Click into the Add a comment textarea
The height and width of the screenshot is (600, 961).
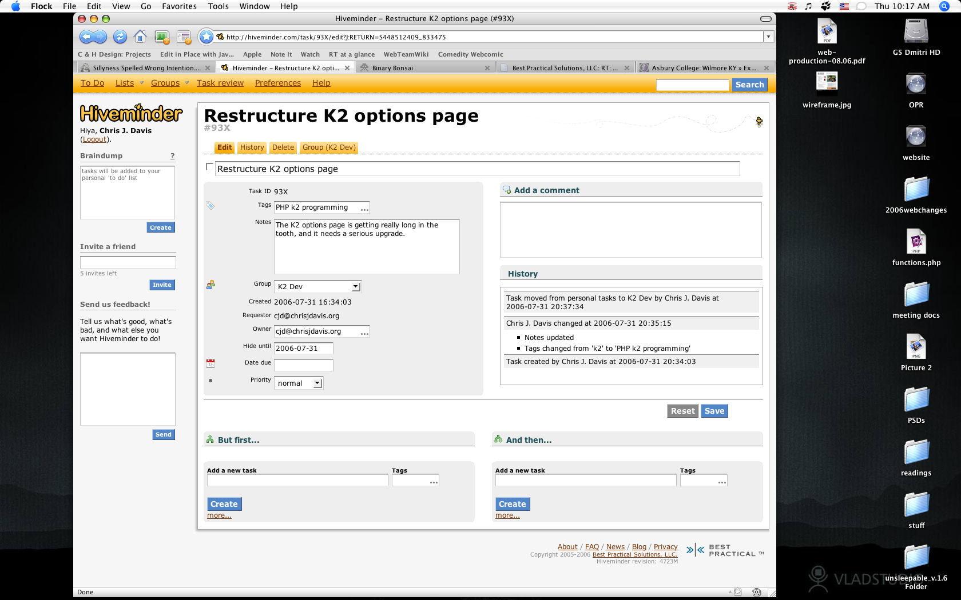pyautogui.click(x=630, y=230)
